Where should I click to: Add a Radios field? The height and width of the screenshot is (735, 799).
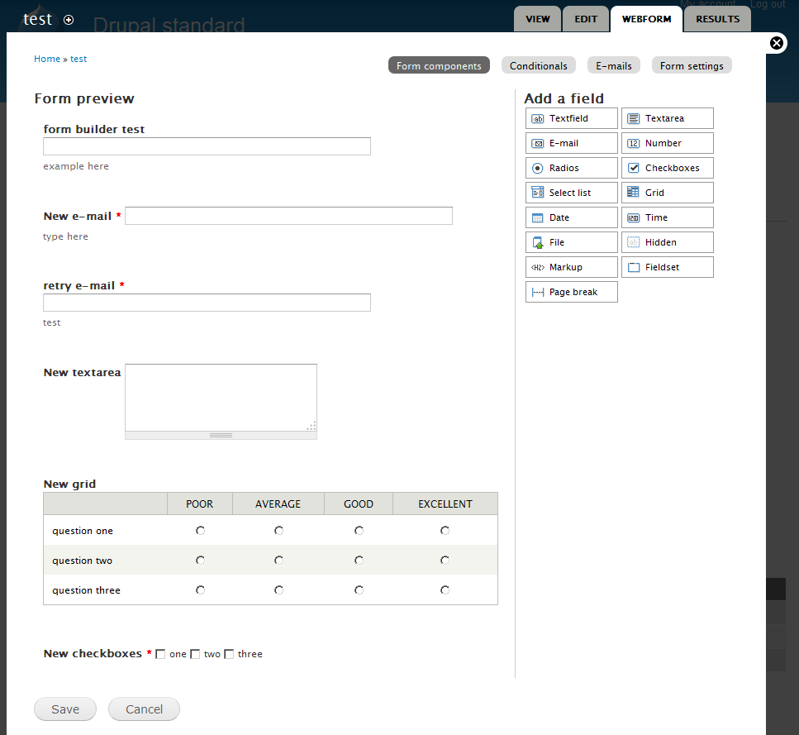tap(571, 168)
